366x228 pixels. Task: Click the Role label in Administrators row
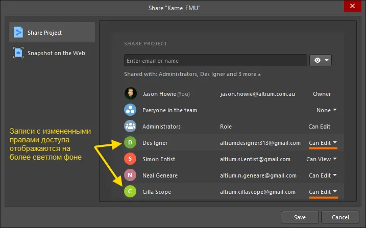(x=226, y=126)
